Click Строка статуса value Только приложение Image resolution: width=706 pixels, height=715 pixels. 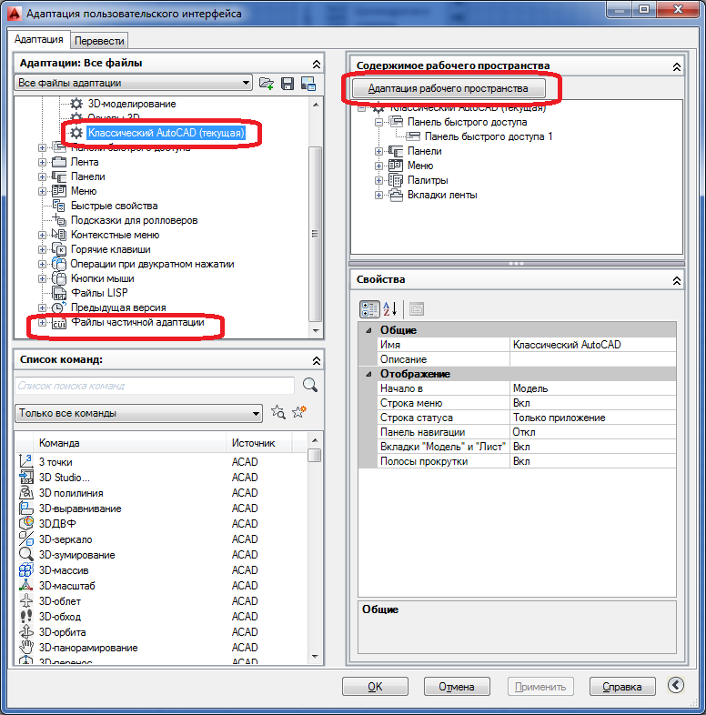pos(592,418)
